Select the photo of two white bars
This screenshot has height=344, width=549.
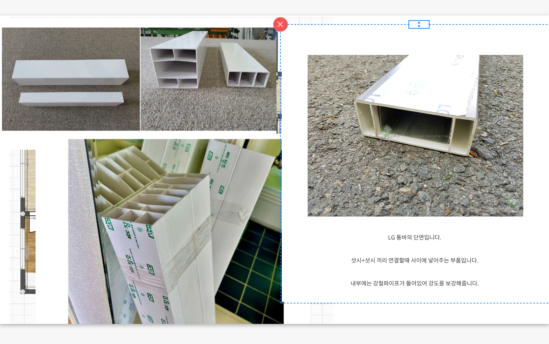[71, 79]
